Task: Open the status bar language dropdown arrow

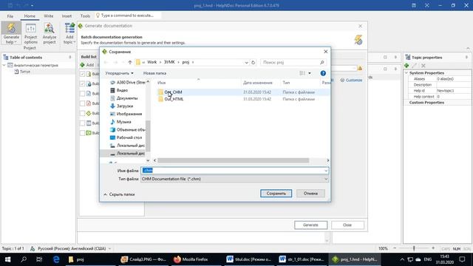Action: (x=110, y=249)
